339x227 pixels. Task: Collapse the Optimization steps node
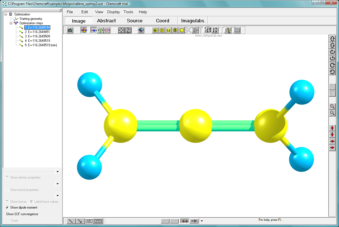11,23
